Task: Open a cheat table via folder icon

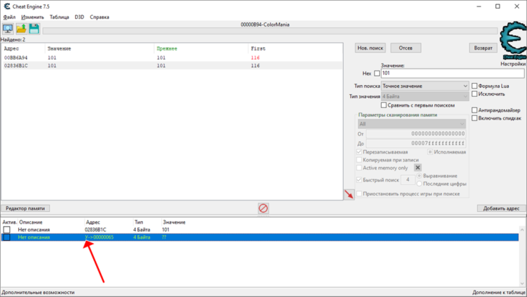Action: coord(21,29)
